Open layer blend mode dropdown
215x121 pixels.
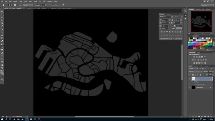pos(196,72)
